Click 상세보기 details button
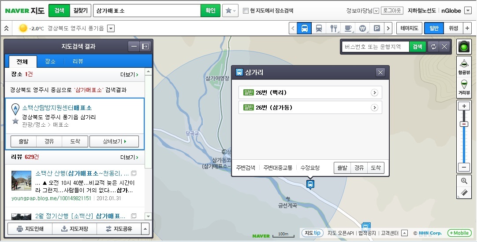The image size is (477, 242). pyautogui.click(x=114, y=142)
